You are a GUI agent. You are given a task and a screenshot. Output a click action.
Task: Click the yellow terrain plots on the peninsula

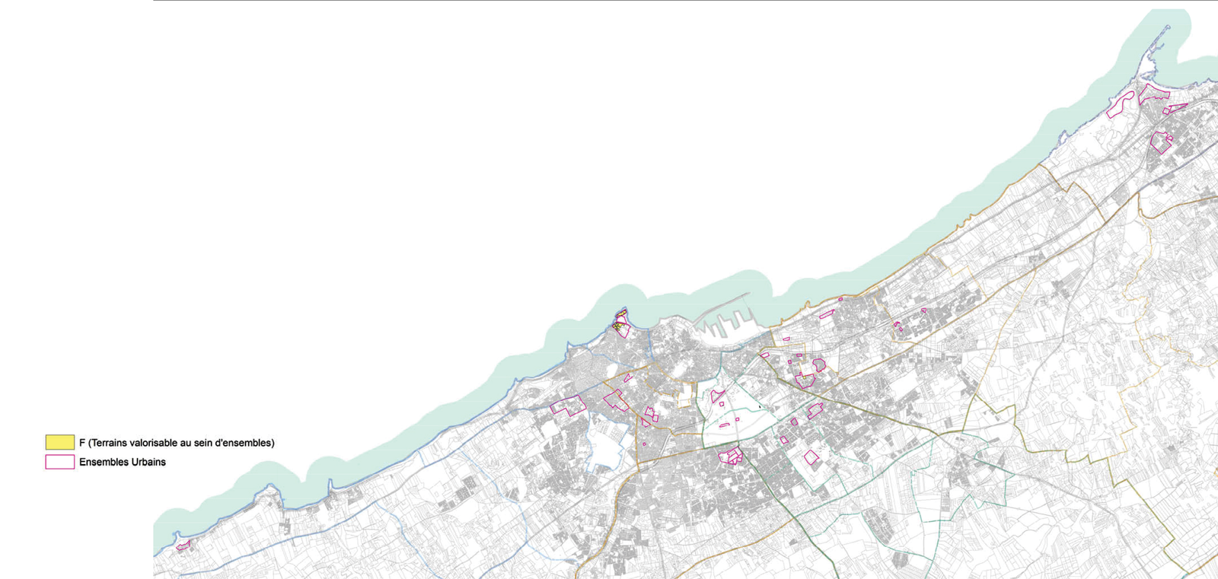click(x=620, y=320)
